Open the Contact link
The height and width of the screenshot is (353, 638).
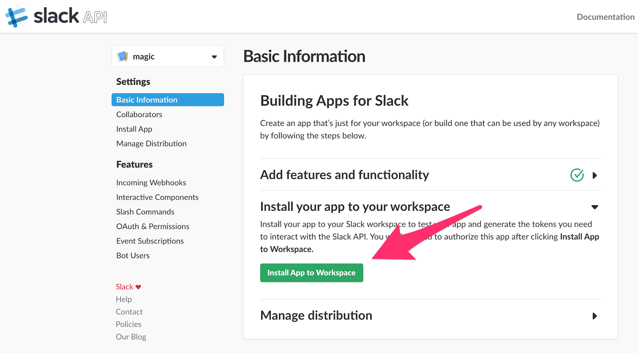pos(129,312)
